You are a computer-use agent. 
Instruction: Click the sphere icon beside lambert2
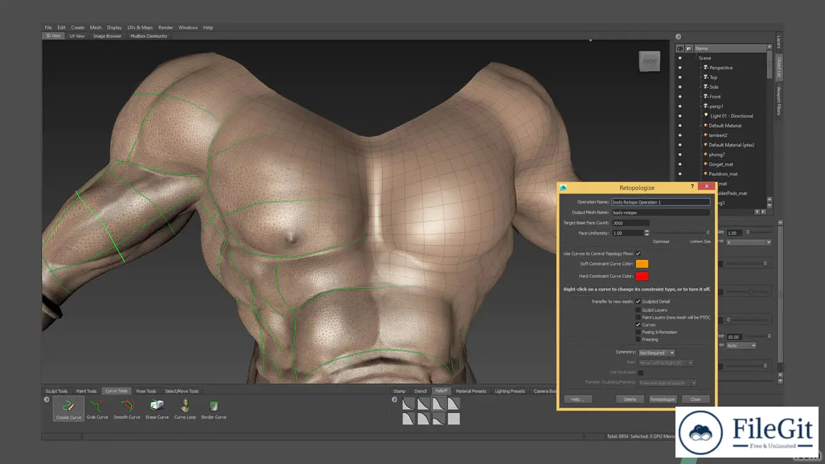pyautogui.click(x=706, y=135)
